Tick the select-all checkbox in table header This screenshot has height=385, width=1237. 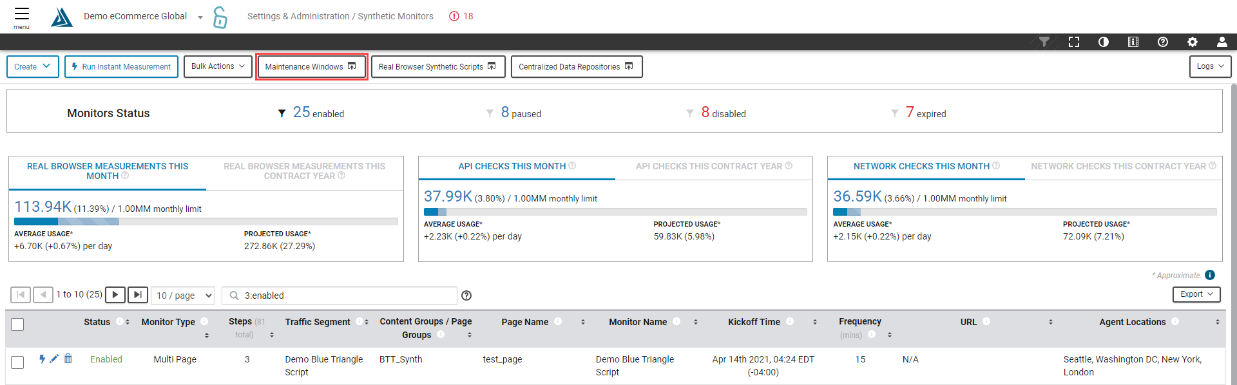point(18,324)
